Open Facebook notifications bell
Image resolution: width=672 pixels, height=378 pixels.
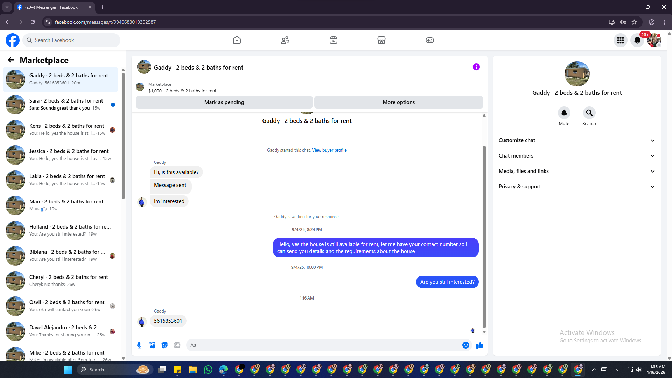click(x=637, y=40)
